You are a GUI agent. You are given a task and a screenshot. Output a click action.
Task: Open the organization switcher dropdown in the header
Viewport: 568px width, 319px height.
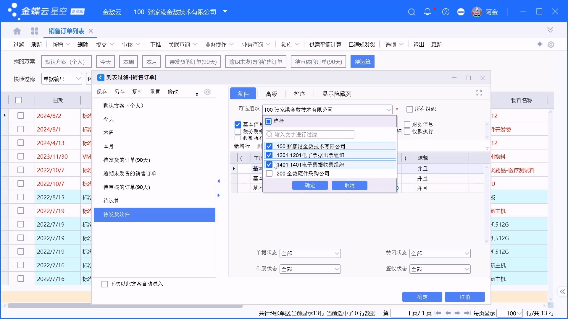point(225,12)
